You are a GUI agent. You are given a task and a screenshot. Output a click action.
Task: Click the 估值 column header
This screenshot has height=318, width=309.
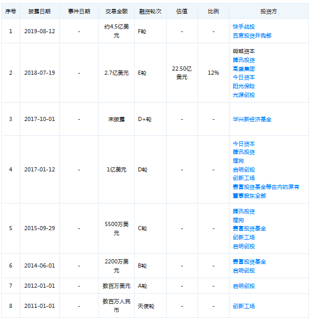pyautogui.click(x=182, y=11)
